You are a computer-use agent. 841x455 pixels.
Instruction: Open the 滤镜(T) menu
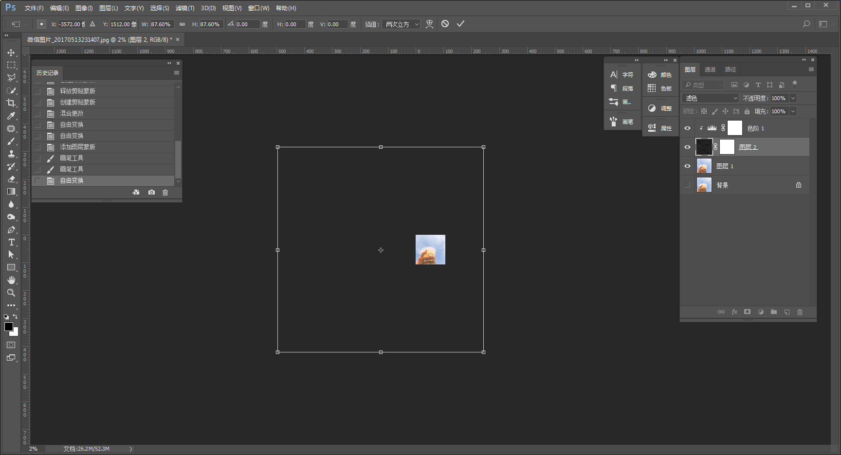[x=185, y=8]
